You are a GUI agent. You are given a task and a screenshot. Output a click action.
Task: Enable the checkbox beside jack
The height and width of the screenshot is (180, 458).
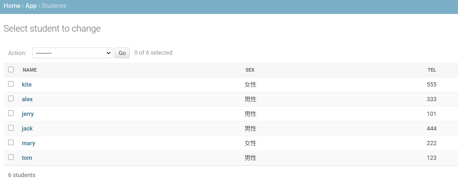pos(11,128)
